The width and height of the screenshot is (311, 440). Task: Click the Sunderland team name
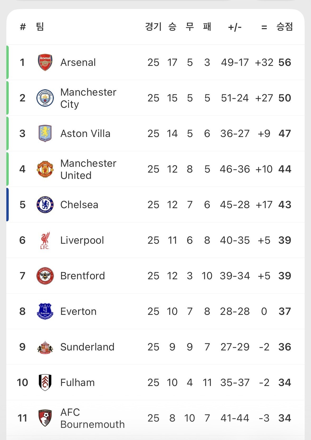click(x=87, y=347)
